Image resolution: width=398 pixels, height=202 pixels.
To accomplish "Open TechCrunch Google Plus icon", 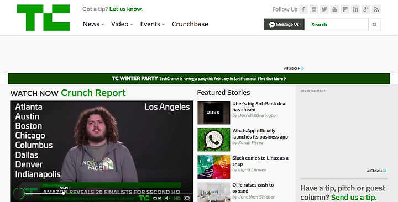I will 366,9.
